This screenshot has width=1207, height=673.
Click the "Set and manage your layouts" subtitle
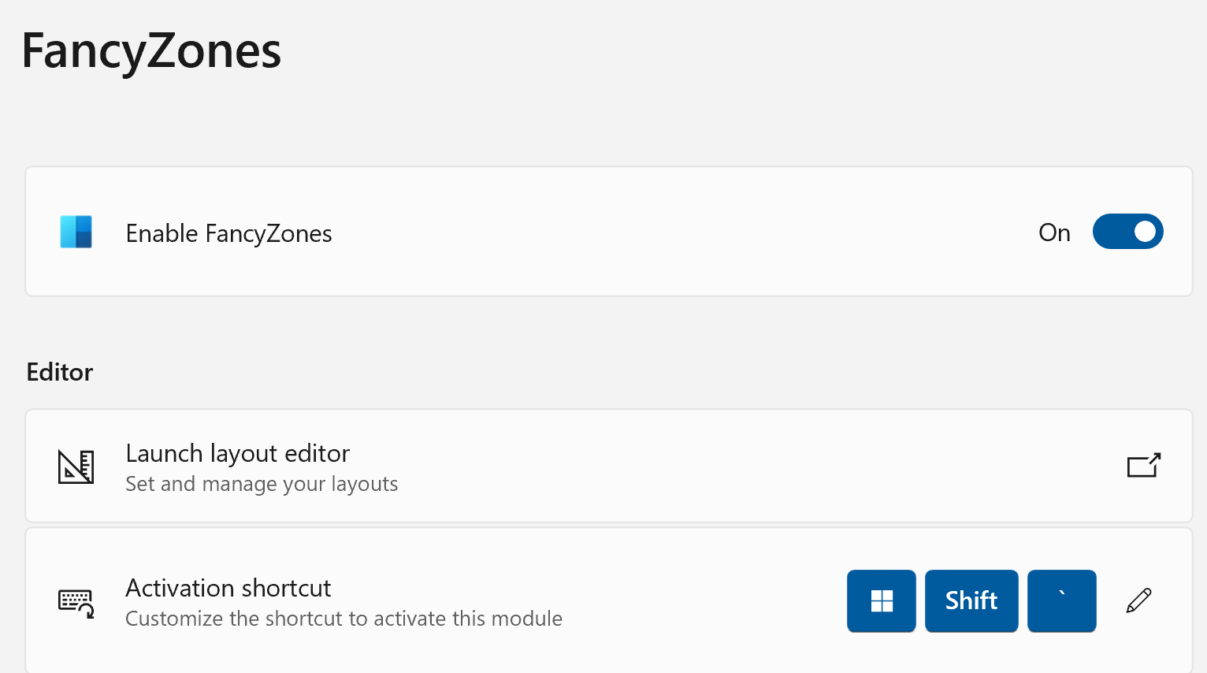tap(262, 484)
